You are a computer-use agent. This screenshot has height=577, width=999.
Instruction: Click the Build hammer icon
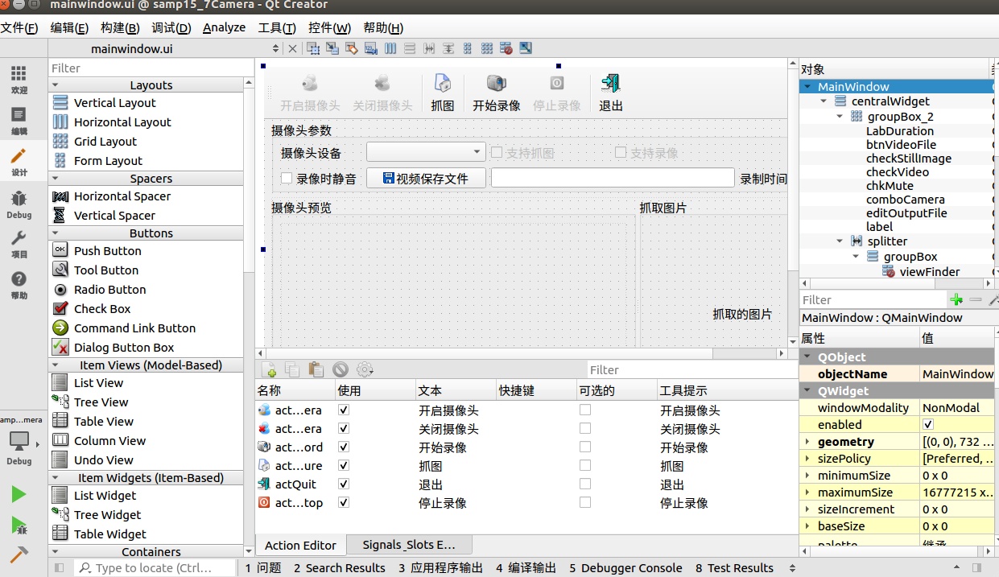pyautogui.click(x=19, y=555)
